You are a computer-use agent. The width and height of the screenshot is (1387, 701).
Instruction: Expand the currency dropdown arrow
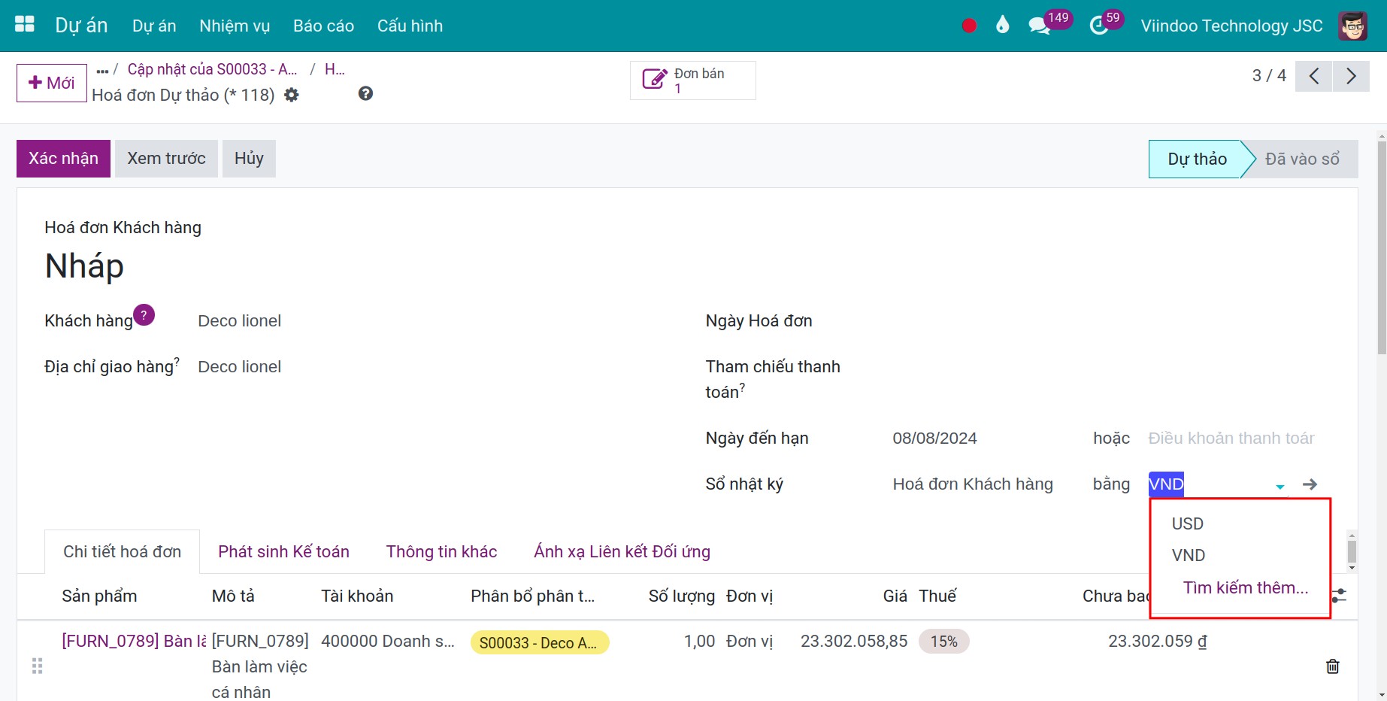click(x=1279, y=486)
